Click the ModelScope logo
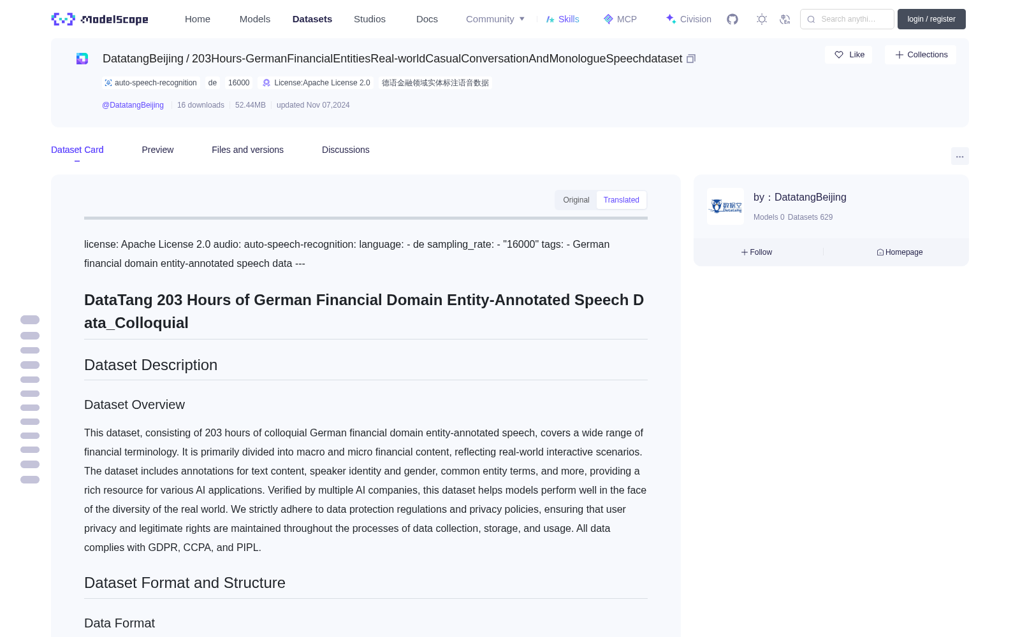Screen dimensions: 1020x637 pos(99,19)
